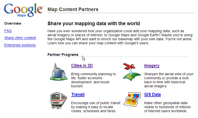The height and width of the screenshot is (118, 198).
Task: Click the GIS Data description paragraph
Action: pyautogui.click(x=167, y=107)
